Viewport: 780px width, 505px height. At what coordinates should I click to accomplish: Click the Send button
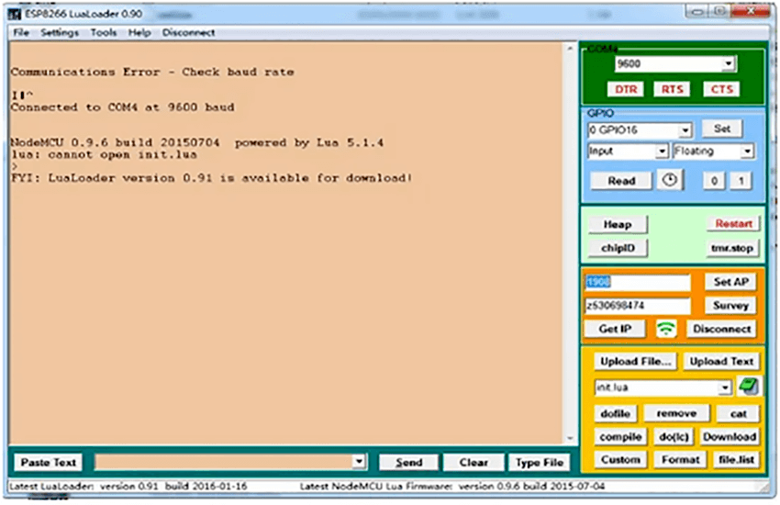pos(408,463)
